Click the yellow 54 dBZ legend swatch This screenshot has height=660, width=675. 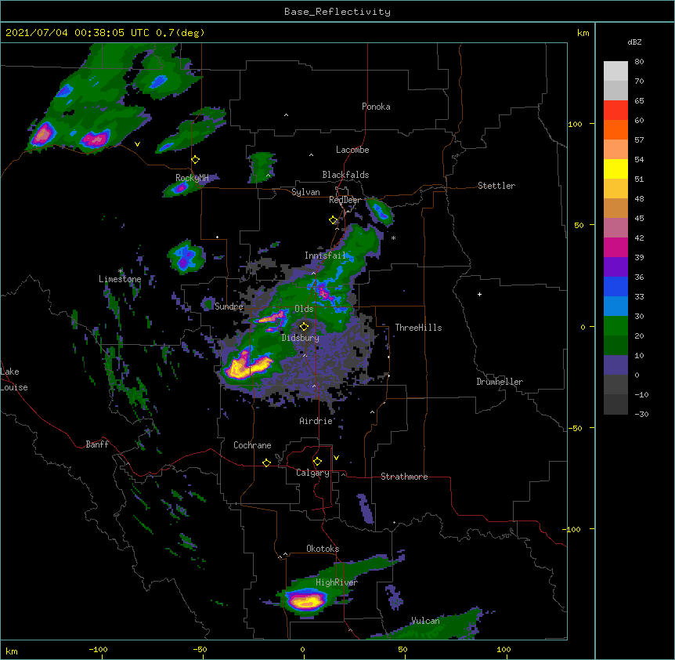point(615,169)
